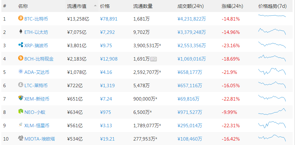
Task: Open the ADA 7-day trend sparkline
Action: pos(272,71)
